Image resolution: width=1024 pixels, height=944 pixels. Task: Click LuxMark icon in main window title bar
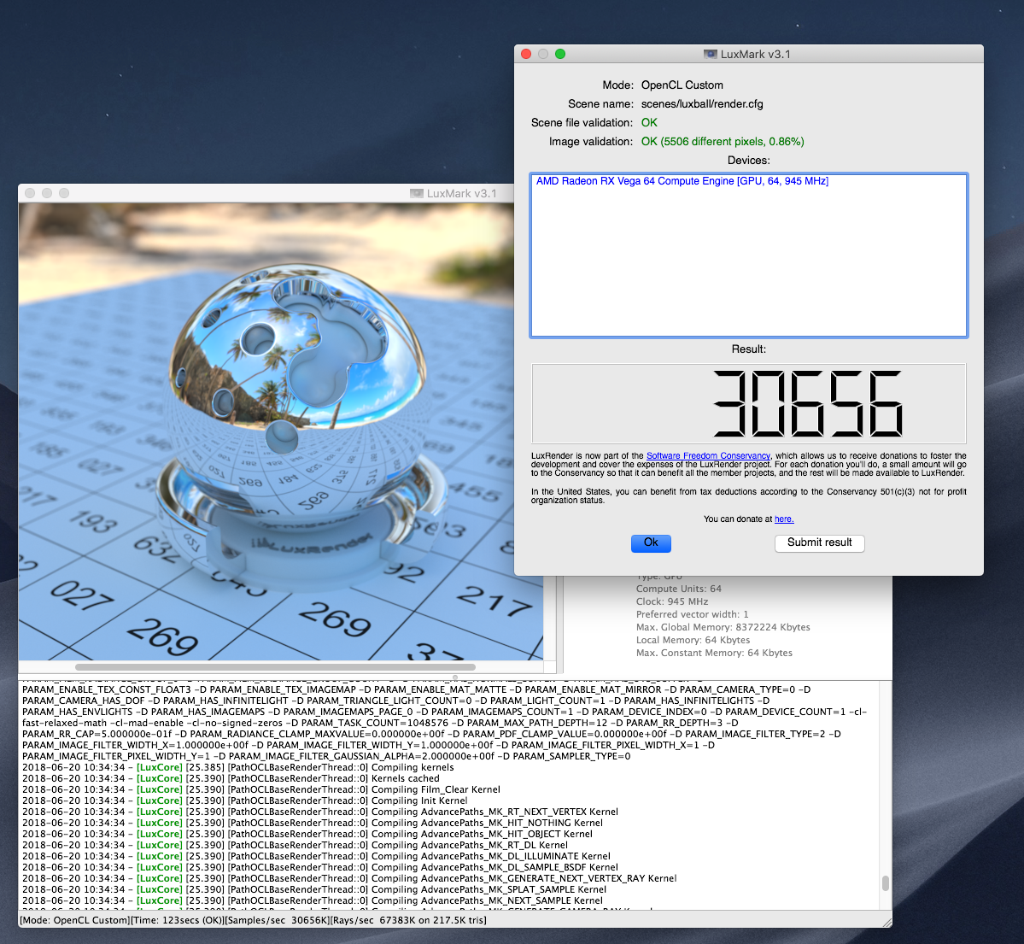(x=416, y=193)
